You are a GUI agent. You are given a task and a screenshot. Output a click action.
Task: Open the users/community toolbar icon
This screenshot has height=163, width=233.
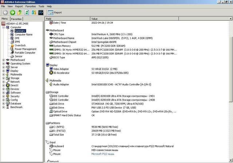pyautogui.click(x=34, y=12)
